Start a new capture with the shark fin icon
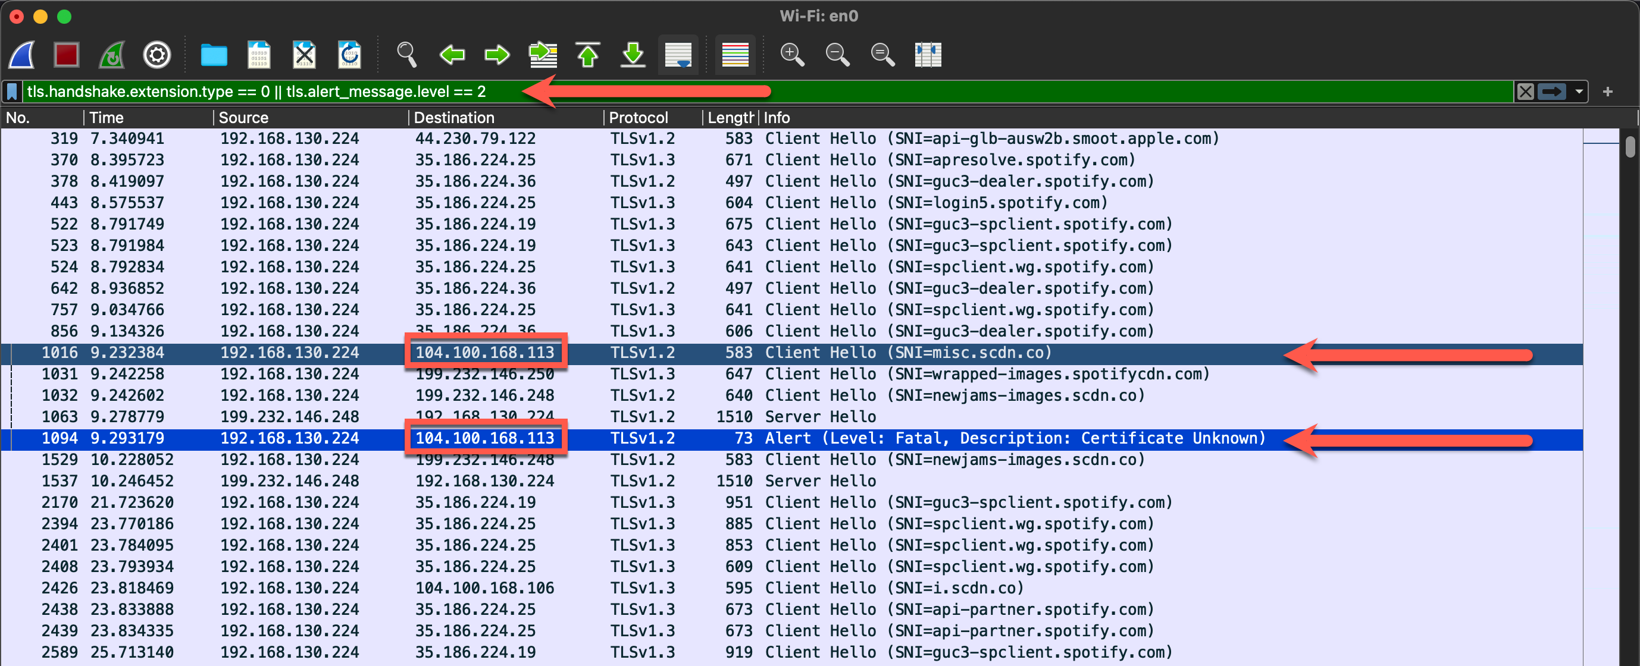 tap(21, 54)
